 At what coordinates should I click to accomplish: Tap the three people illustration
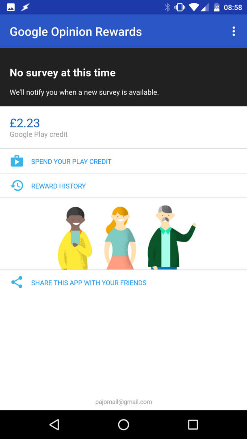tap(127, 237)
